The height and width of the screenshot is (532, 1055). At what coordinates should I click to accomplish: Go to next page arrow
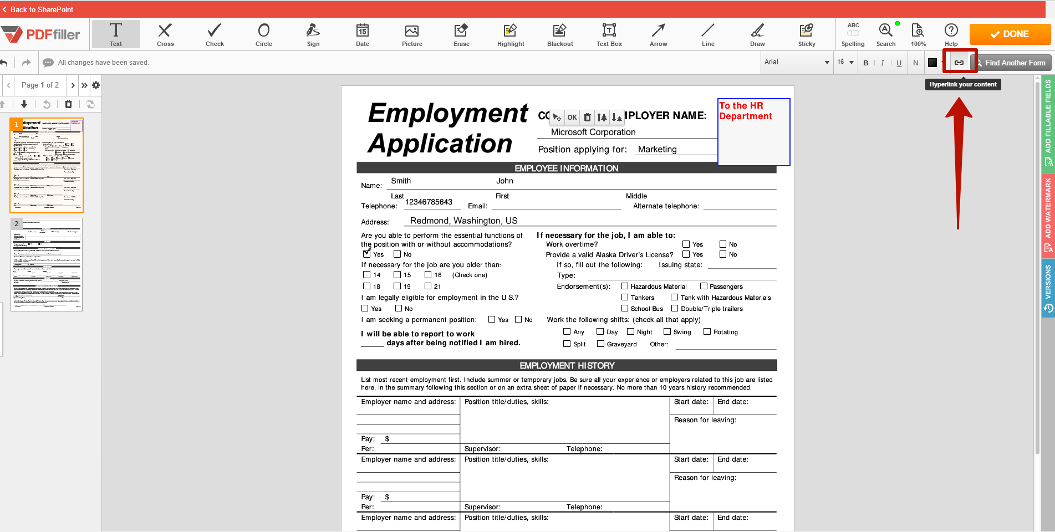click(x=73, y=85)
